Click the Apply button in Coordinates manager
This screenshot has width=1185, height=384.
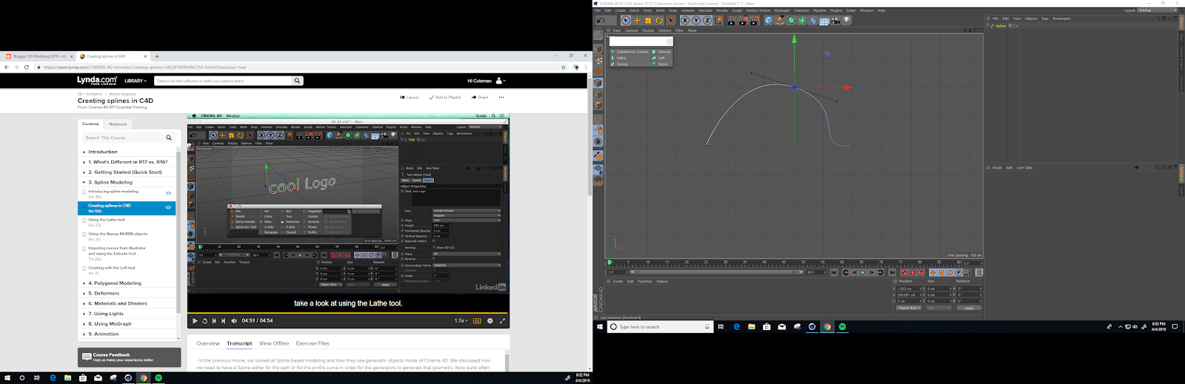[969, 308]
